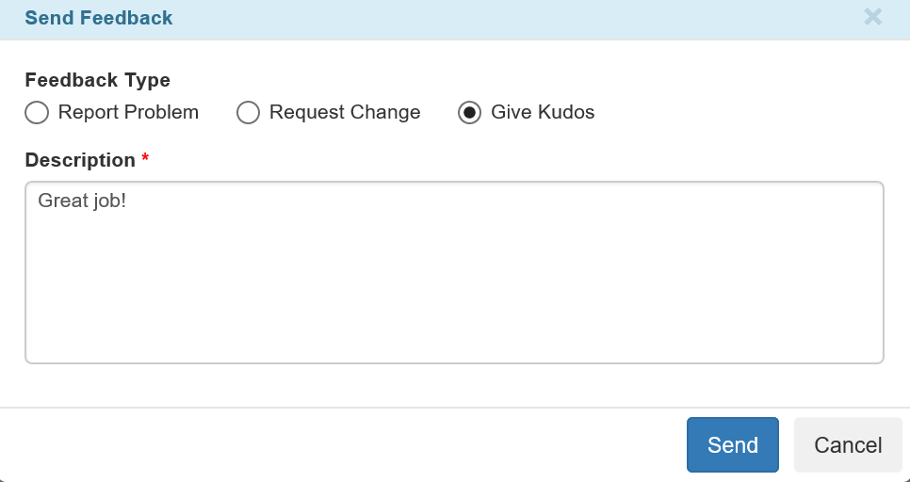The image size is (910, 482).
Task: Select the Report Problem radio button
Action: tap(37, 113)
